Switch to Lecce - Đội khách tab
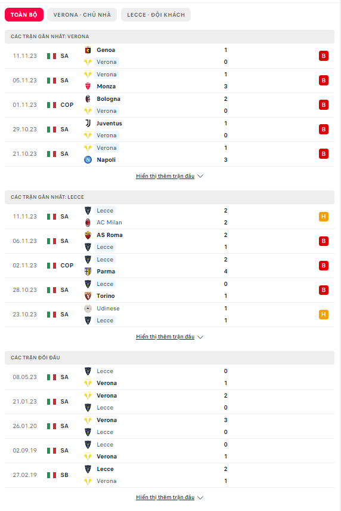Image resolution: width=341 pixels, height=511 pixels. tap(156, 15)
